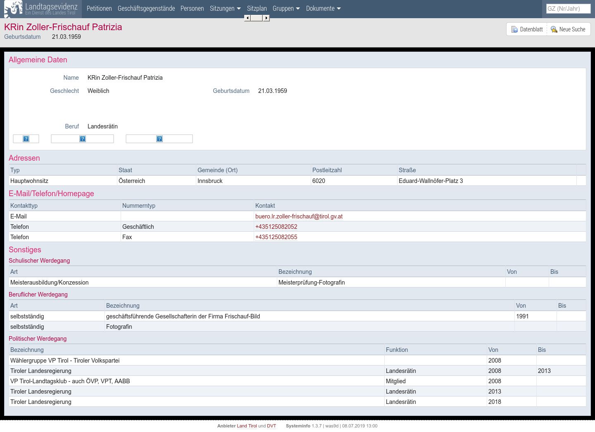Click the Landesrätin profession value
This screenshot has height=432, width=595.
point(102,126)
